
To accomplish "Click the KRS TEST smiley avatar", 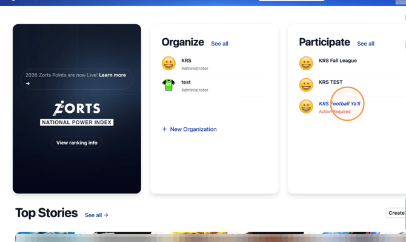I will click(x=306, y=85).
